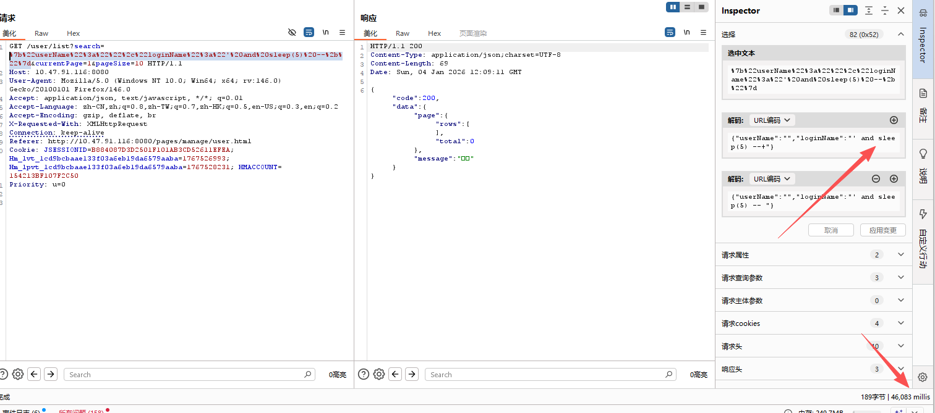
Task: Open response panel hamburger menu
Action: pos(703,32)
